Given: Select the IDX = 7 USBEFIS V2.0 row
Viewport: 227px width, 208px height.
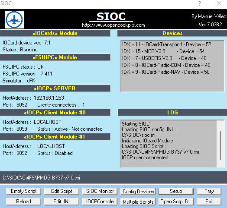Looking at the screenshot, I should [164, 58].
